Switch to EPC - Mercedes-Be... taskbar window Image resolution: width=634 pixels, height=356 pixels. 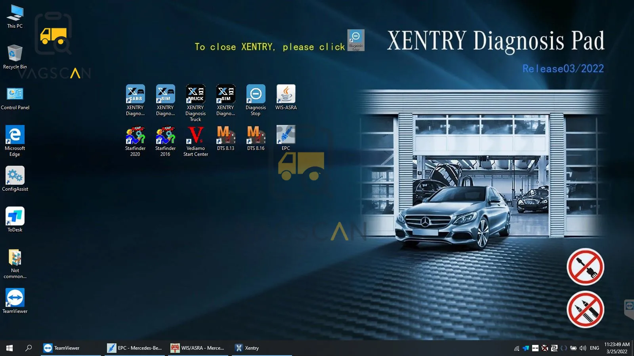(135, 348)
